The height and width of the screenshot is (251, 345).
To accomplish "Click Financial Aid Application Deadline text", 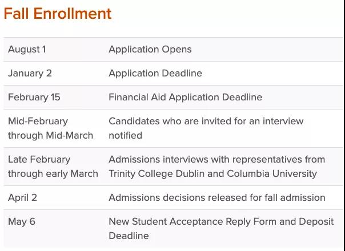I will (x=185, y=97).
